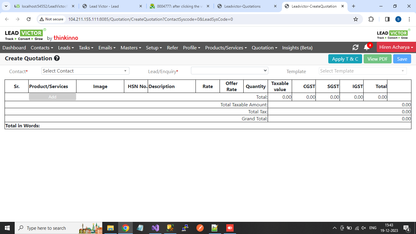Click the Total in Words label
This screenshot has width=416, height=234.
[23, 126]
